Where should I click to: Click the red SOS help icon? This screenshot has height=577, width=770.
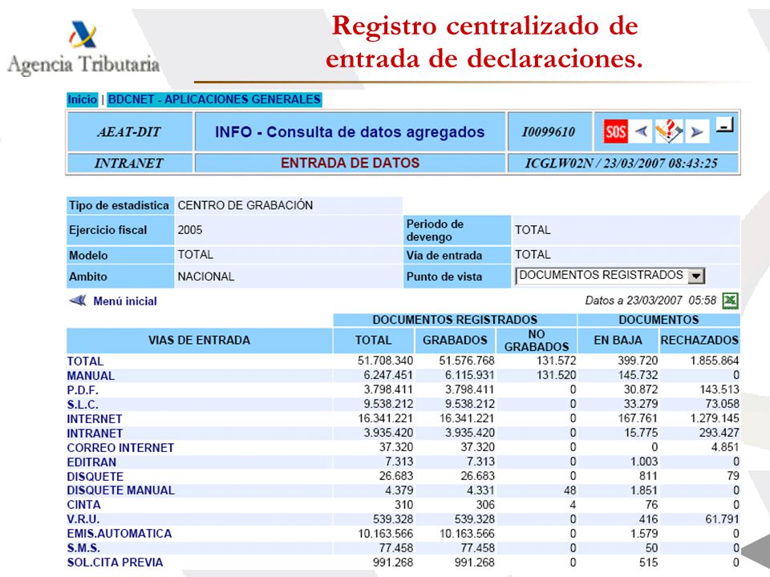pyautogui.click(x=615, y=131)
